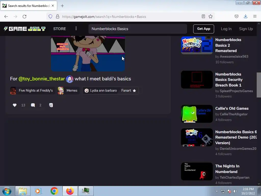Visit the CallieTheAlligator author profile
Viewport: 261px width, 196px height.
click(x=234, y=114)
